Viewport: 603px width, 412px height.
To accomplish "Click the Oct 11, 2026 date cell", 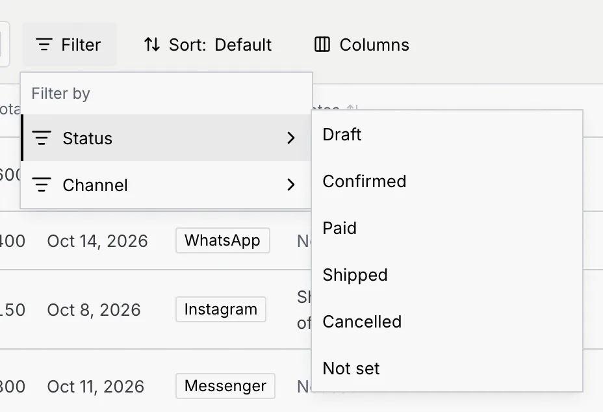I will pos(96,387).
